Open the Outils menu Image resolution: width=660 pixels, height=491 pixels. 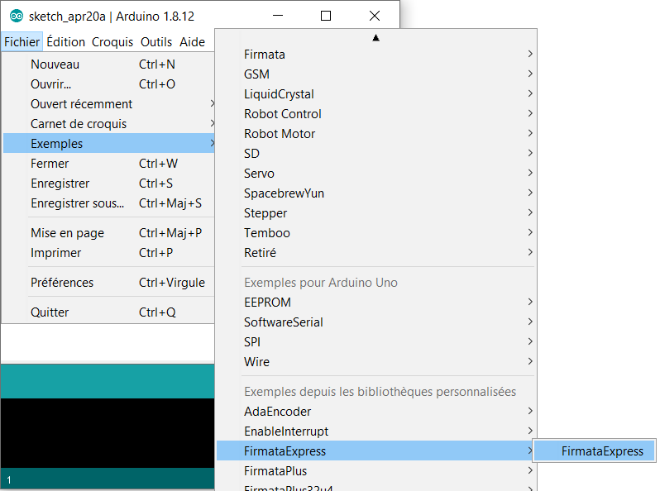[156, 42]
